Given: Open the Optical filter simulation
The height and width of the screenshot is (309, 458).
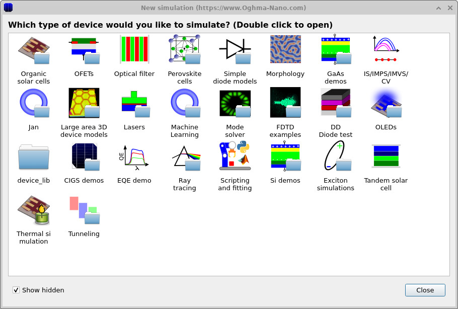Looking at the screenshot, I should [x=134, y=49].
